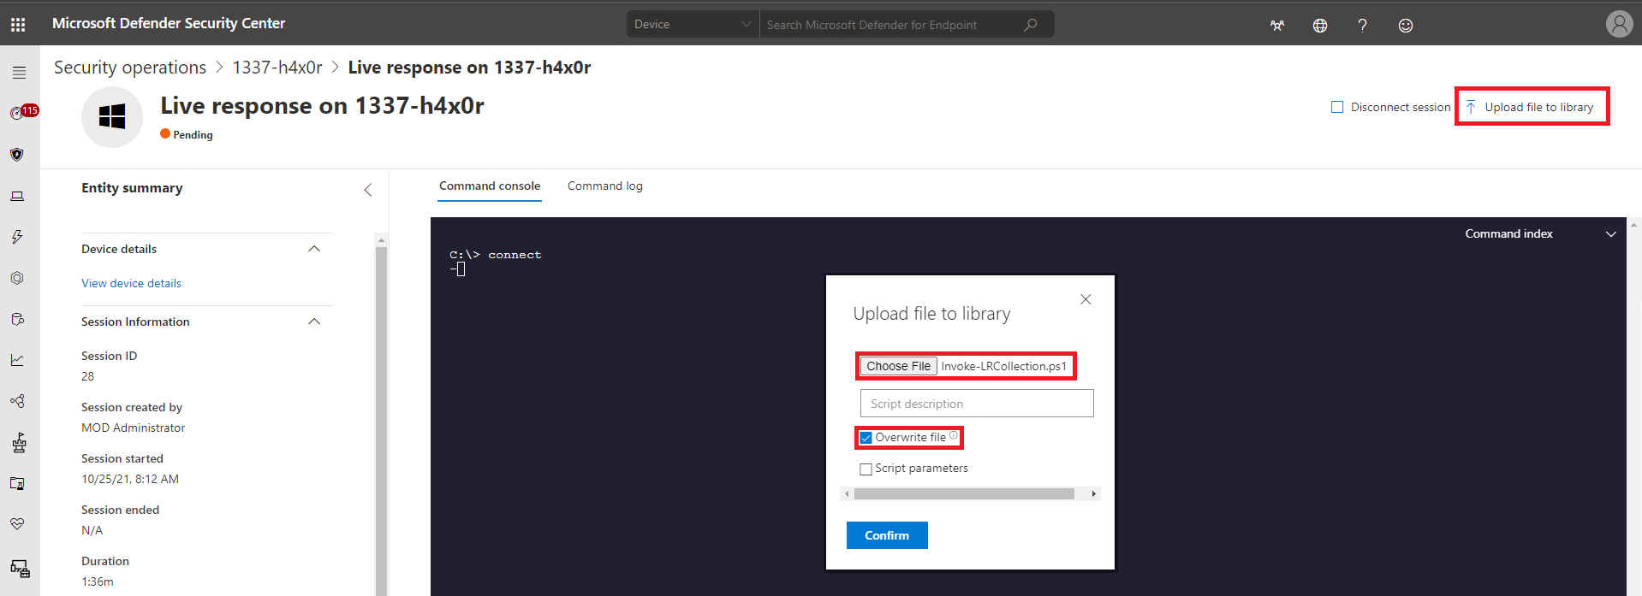
Task: Open the app launcher waffle icon
Action: tap(18, 25)
